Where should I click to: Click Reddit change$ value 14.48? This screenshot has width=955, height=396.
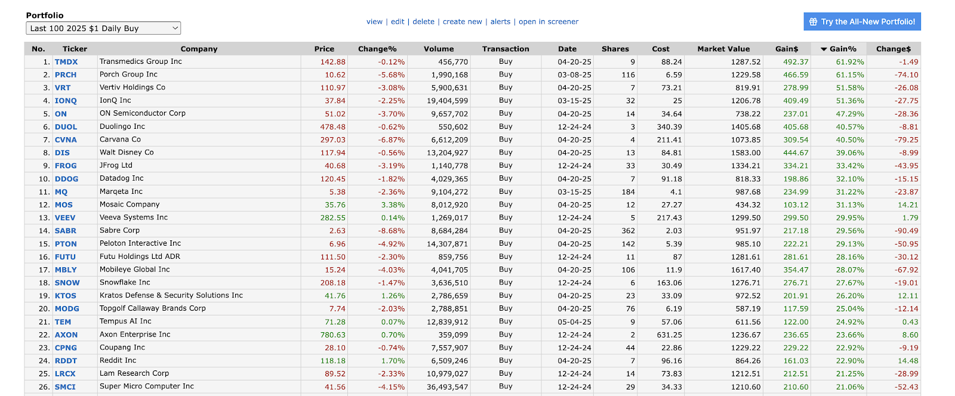click(x=908, y=361)
